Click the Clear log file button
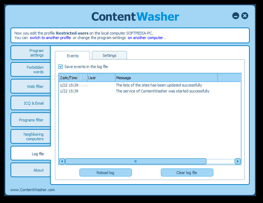Screen dimensions: 263x203 click(187, 173)
